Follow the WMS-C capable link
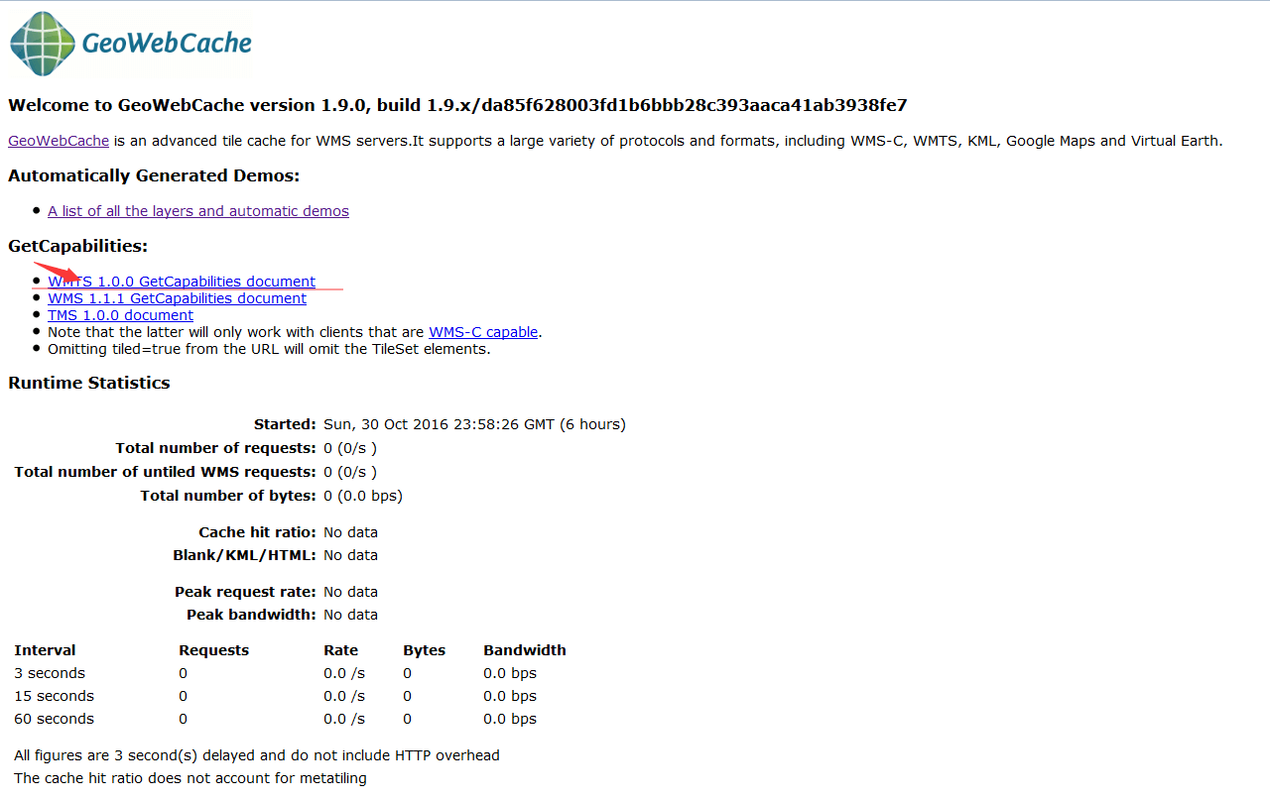1270x800 pixels. [x=483, y=332]
